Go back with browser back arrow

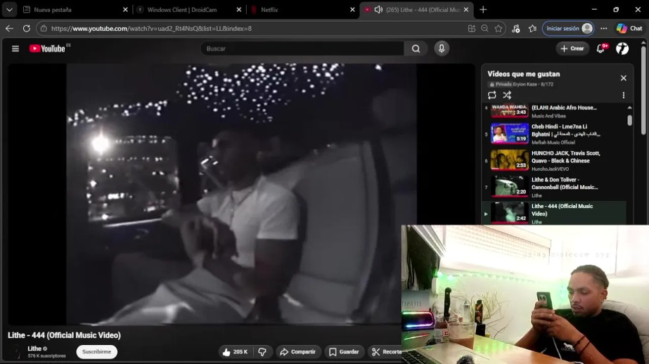tap(9, 28)
